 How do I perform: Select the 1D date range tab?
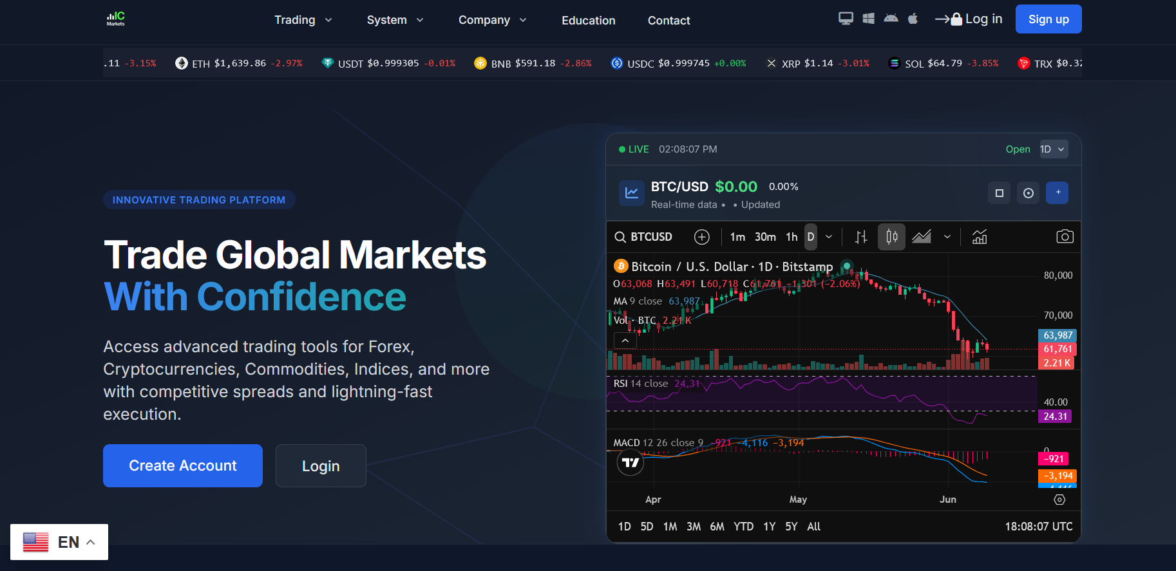tap(625, 527)
